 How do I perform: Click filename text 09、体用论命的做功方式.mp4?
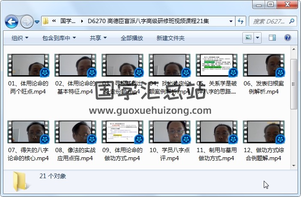coord(122,154)
